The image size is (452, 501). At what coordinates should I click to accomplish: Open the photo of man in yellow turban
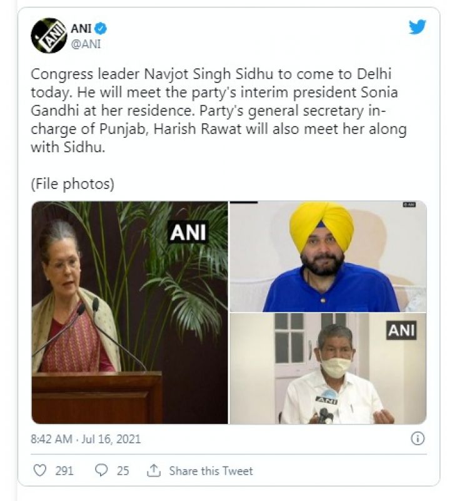tap(328, 256)
